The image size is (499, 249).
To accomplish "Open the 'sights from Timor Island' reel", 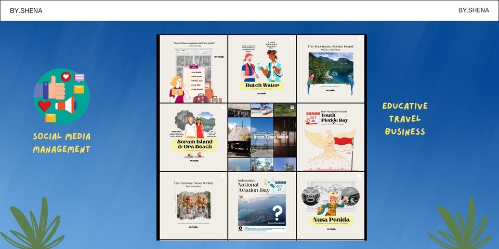I will click(x=262, y=137).
